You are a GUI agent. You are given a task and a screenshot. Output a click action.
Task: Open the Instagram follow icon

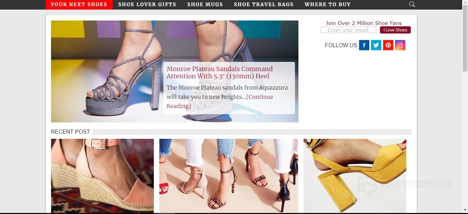coord(400,45)
